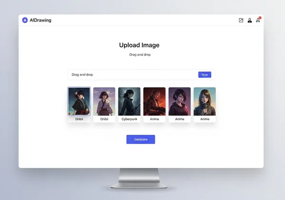Open the edit/compose icon in header
Screen dimensions: 285x200
pyautogui.click(x=241, y=20)
